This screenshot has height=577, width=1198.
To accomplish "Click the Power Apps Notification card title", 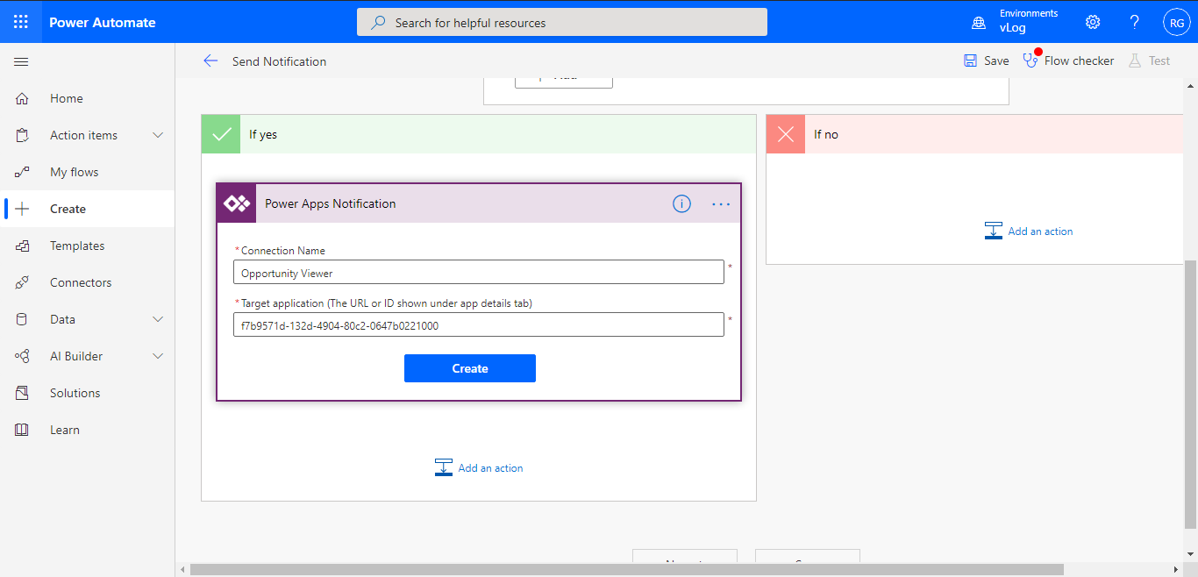I will (x=331, y=203).
